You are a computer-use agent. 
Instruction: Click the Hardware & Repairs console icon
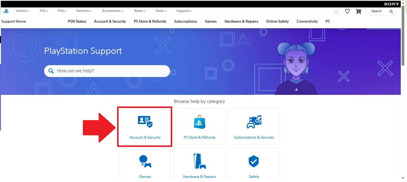199,161
